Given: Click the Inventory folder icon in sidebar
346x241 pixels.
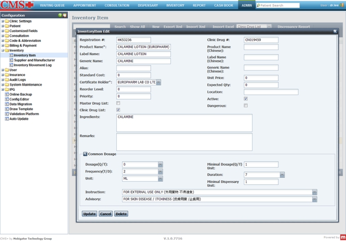Looking at the screenshot, I should [7, 51].
